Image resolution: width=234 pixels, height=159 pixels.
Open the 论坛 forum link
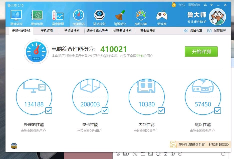182,5
